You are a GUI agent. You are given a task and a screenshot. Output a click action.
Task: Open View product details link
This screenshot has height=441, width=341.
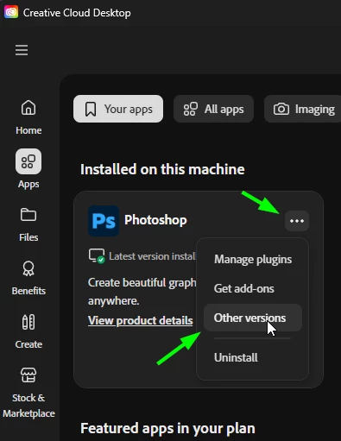[x=141, y=320]
